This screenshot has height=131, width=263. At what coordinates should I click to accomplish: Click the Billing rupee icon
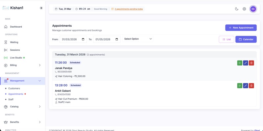click(x=6, y=65)
